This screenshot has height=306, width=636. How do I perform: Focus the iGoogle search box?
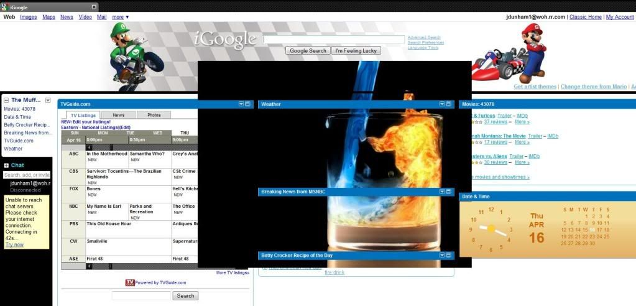(334, 39)
